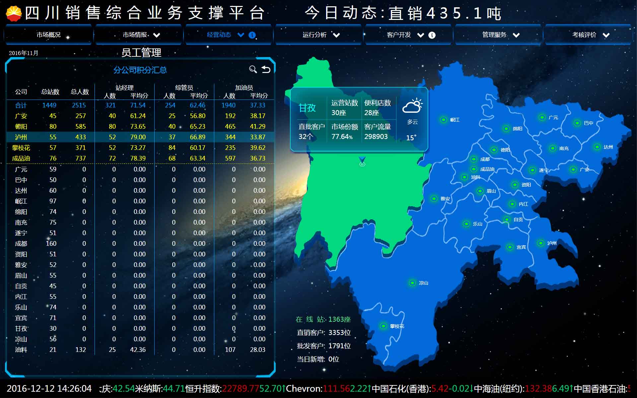Select the 泸州 row in the table

tap(21, 137)
